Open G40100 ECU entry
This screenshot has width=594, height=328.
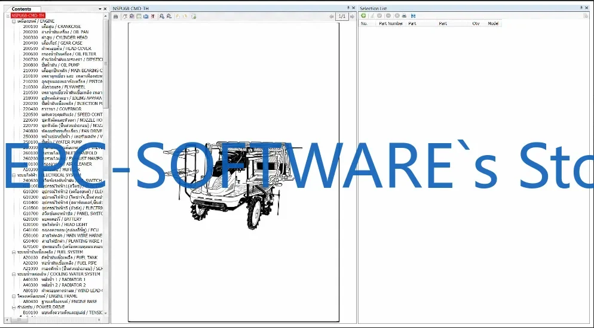click(61, 230)
